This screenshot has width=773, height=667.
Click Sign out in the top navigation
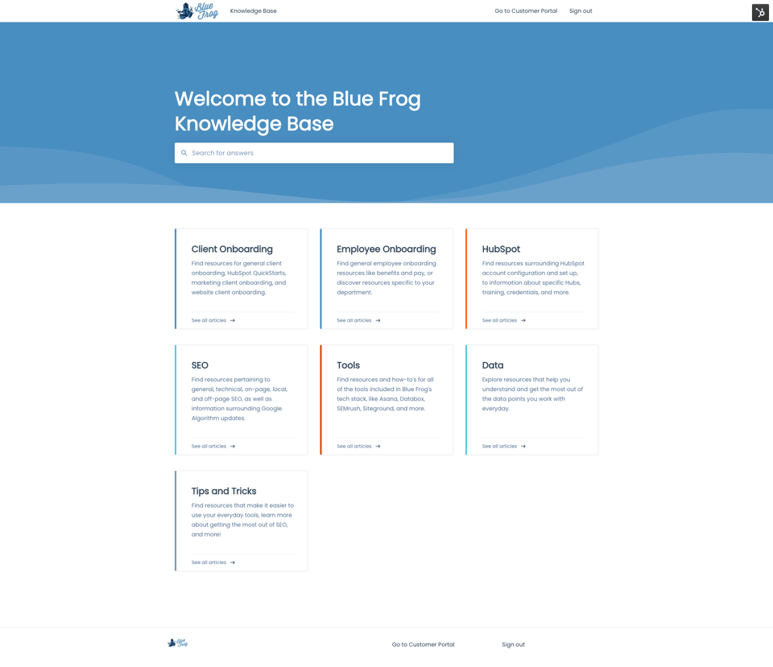point(581,11)
